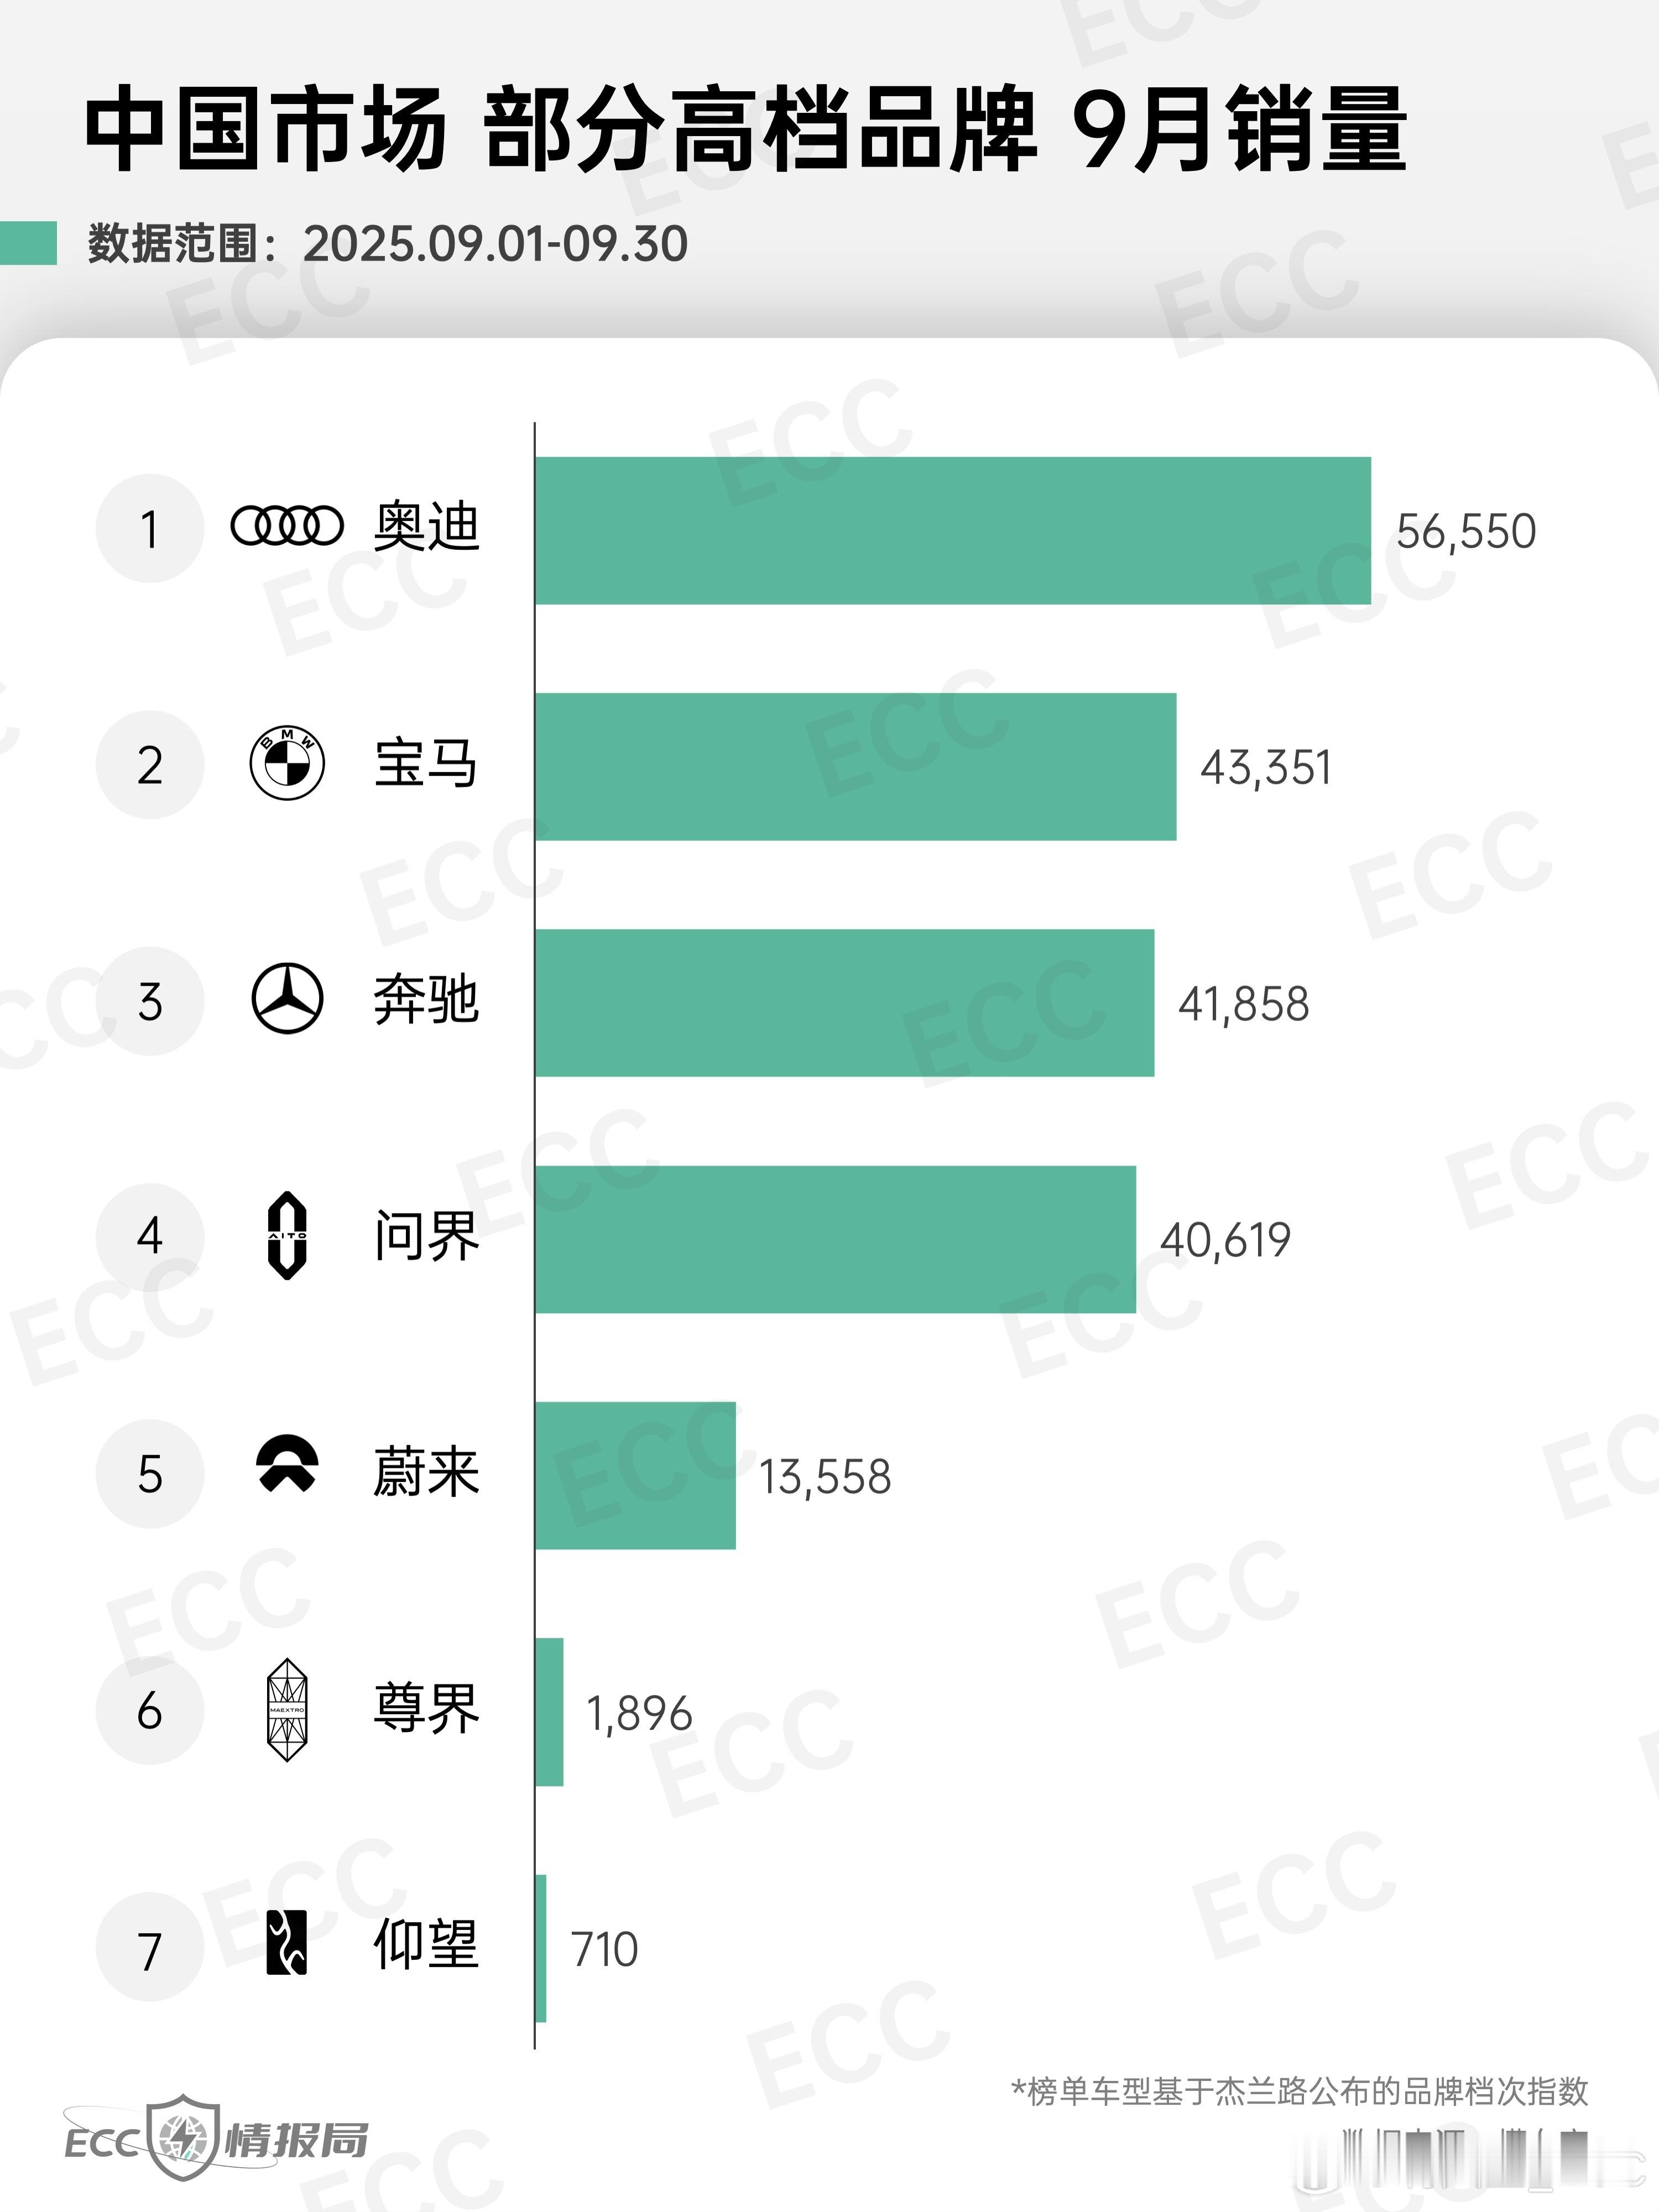Image resolution: width=1659 pixels, height=2212 pixels.
Task: Click the Mercedes-Benz star logo
Action: pyautogui.click(x=287, y=999)
